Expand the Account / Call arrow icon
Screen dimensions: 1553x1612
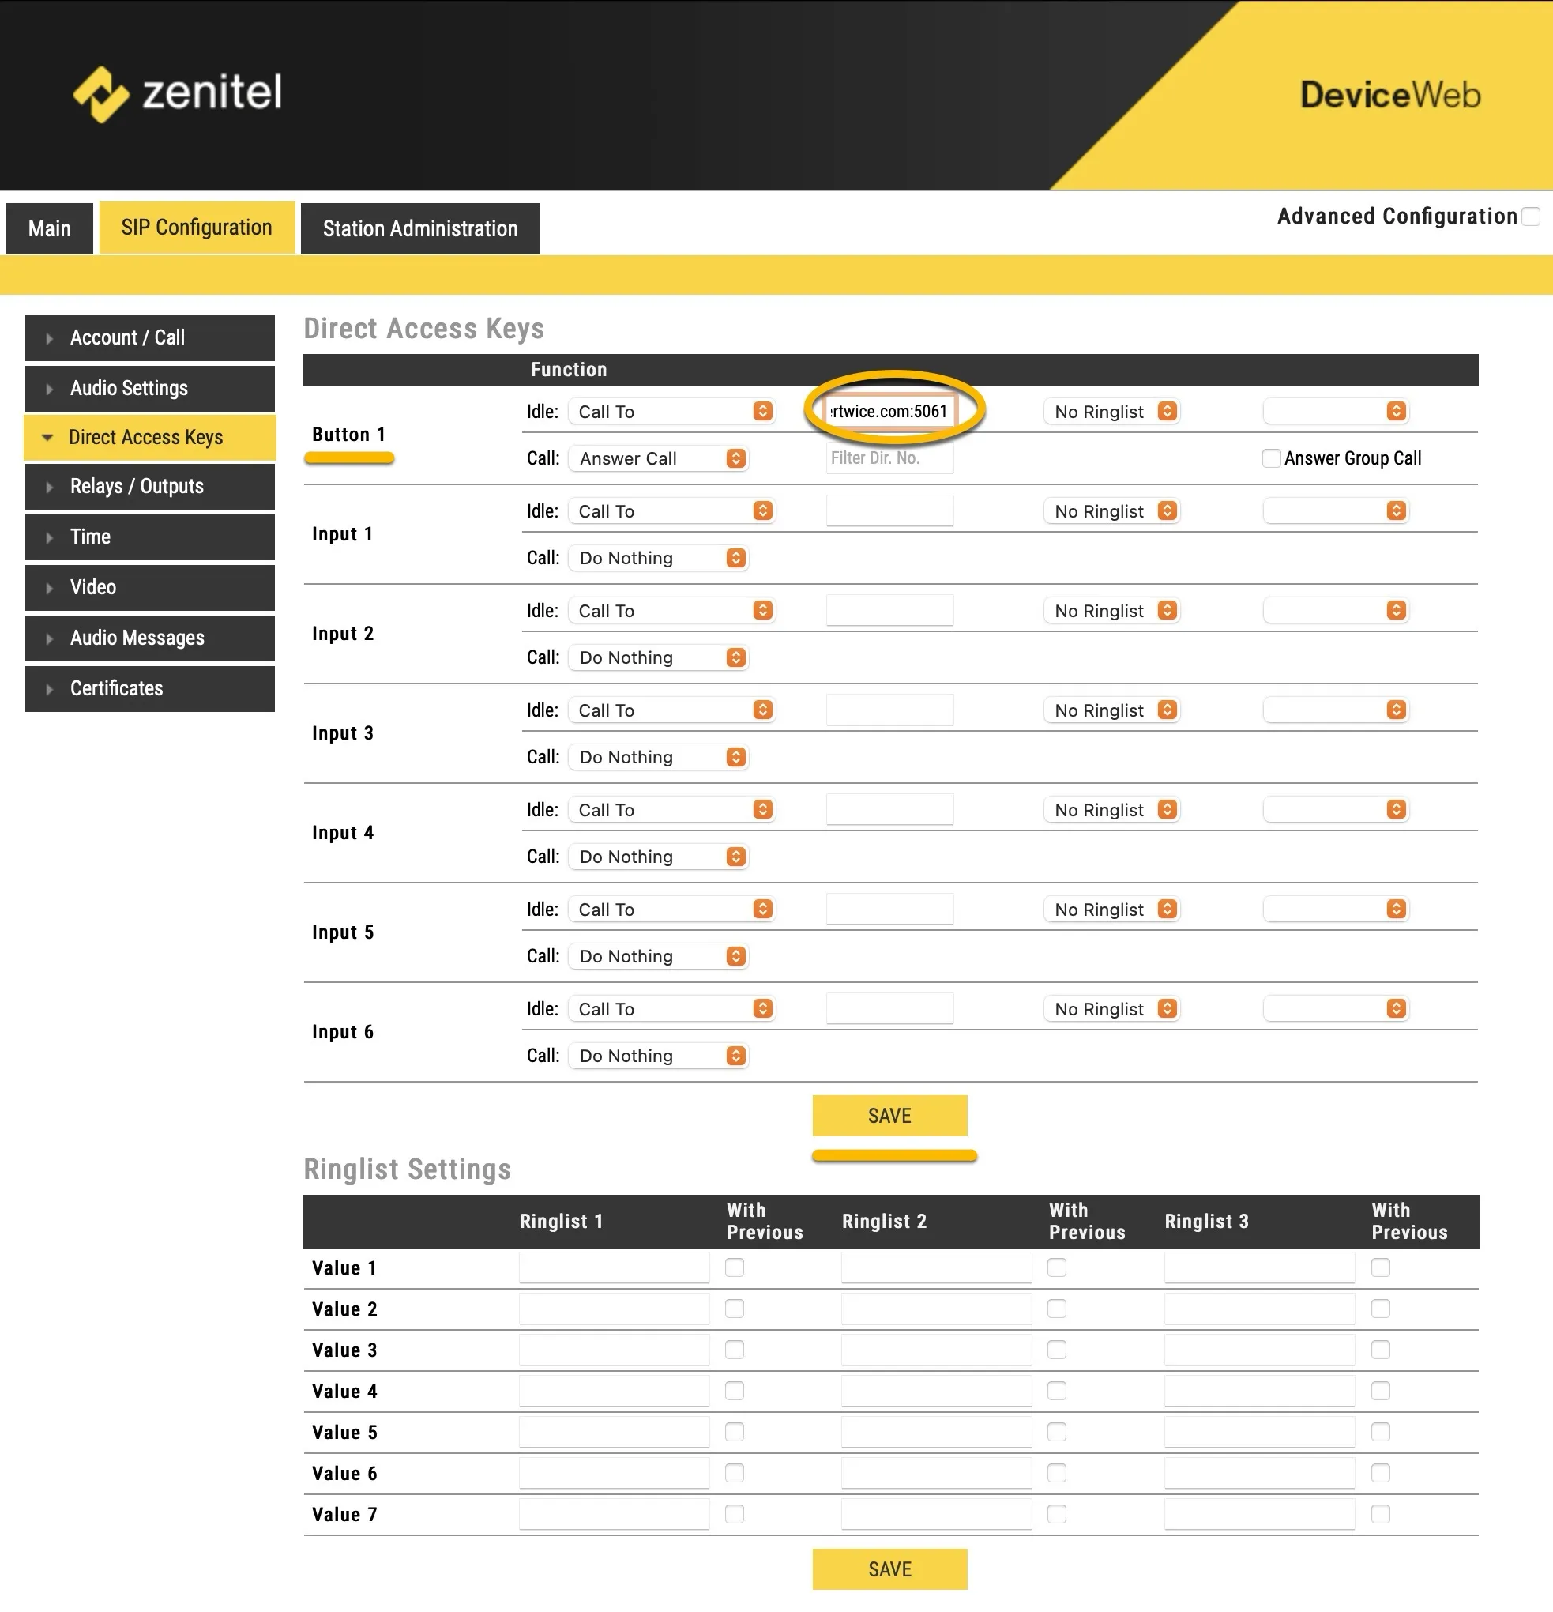[x=49, y=338]
